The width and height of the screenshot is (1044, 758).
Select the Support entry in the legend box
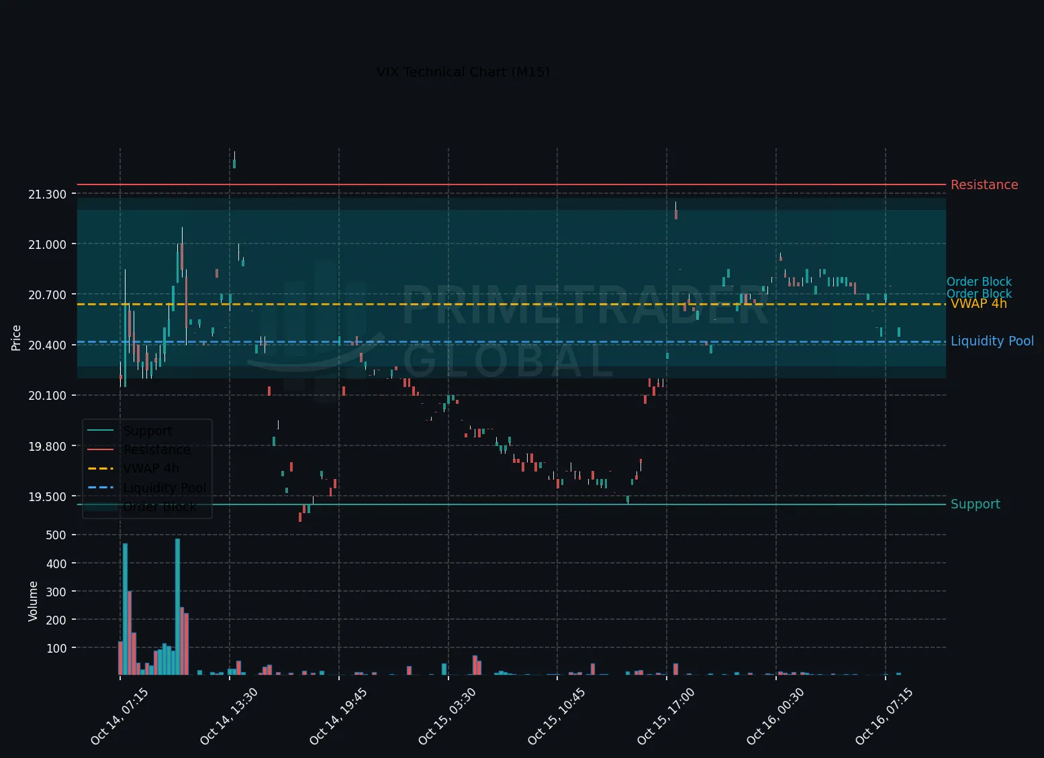pyautogui.click(x=148, y=431)
